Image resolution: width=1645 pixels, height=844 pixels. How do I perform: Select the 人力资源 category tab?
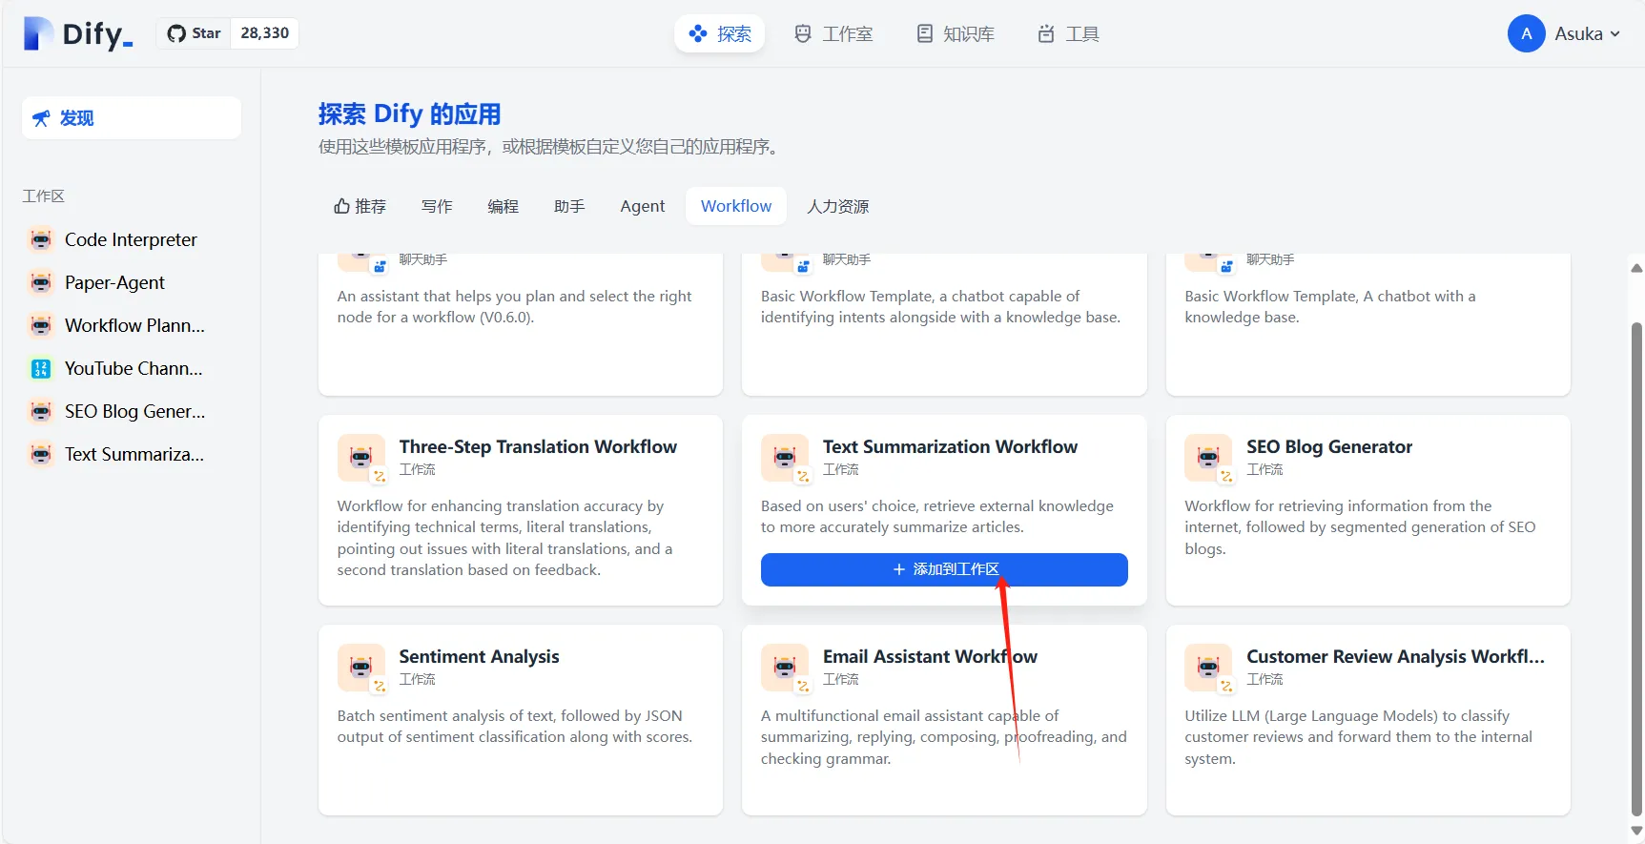coord(837,206)
